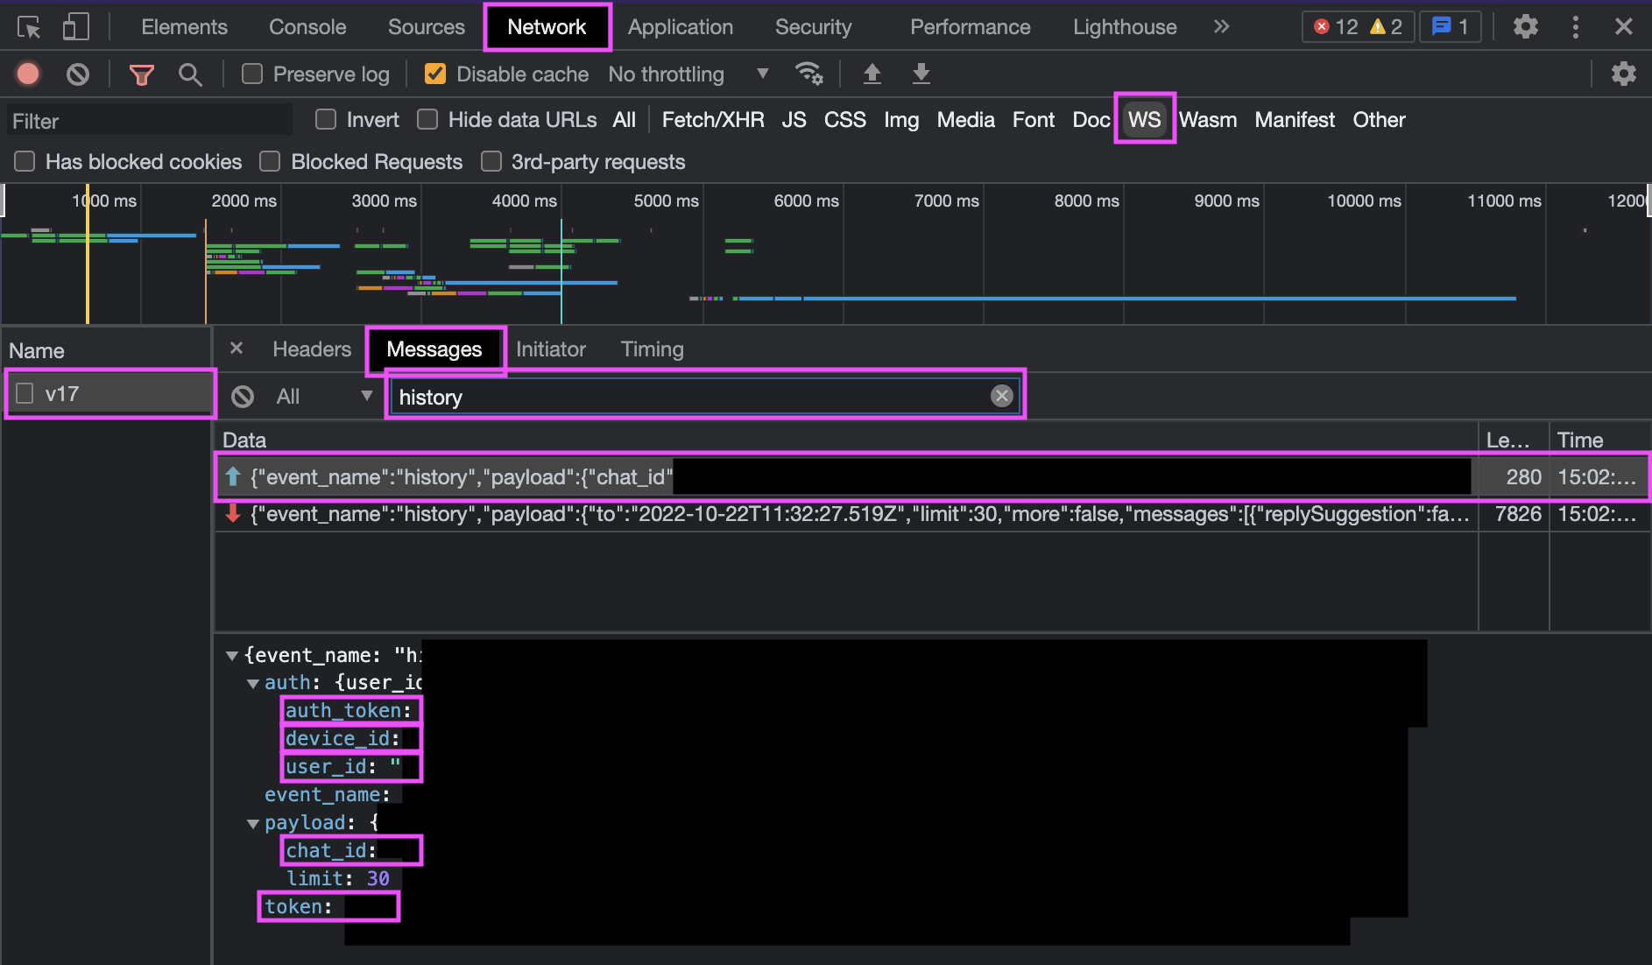Filter requests by Other
The image size is (1652, 965).
pyautogui.click(x=1379, y=119)
